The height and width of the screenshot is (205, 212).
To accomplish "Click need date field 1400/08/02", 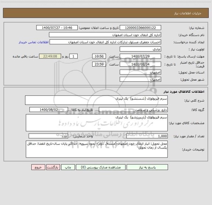I will pos(49,110).
